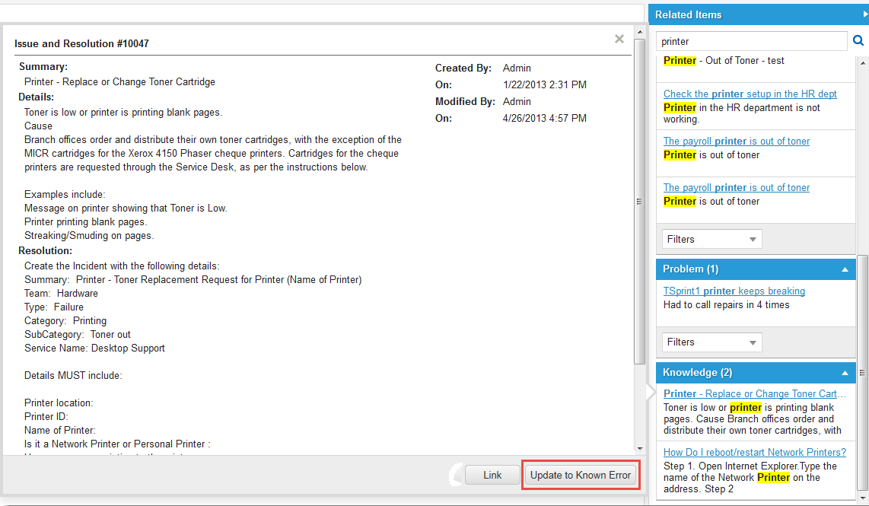Close the Issue and Resolution popup
Screen dimensions: 869x506
[619, 39]
